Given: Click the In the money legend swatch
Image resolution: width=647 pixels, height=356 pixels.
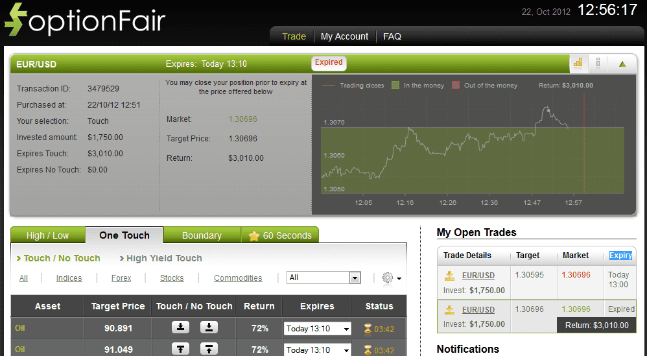Looking at the screenshot, I should point(395,86).
